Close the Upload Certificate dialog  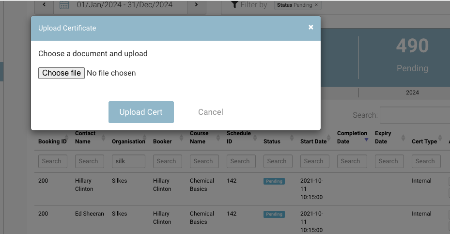point(311,28)
